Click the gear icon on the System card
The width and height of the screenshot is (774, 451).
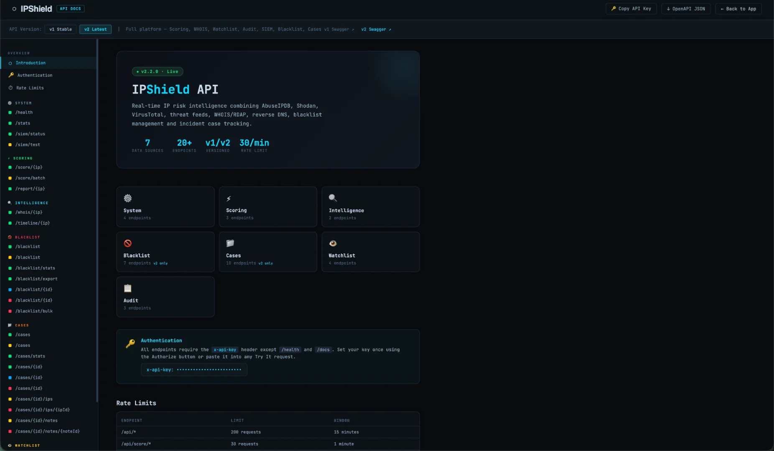point(128,198)
